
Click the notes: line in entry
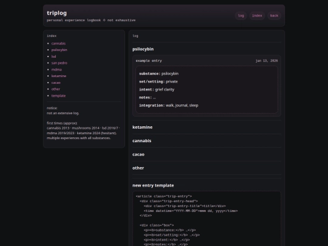tap(147, 97)
